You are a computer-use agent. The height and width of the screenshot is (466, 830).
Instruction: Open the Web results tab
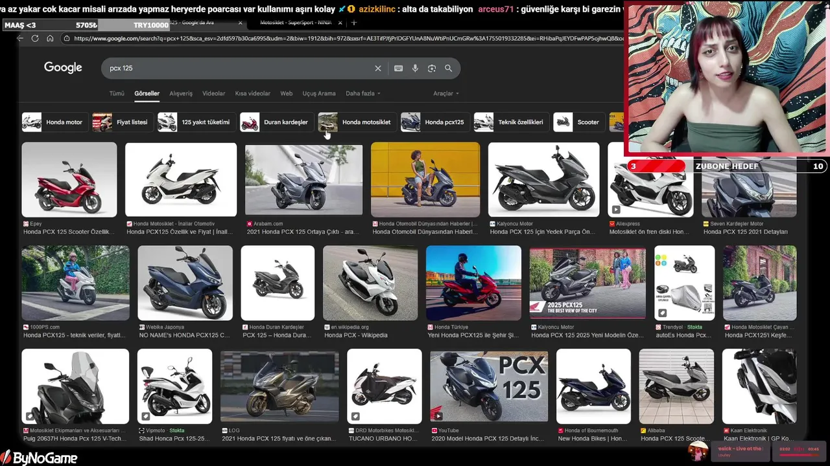287,93
